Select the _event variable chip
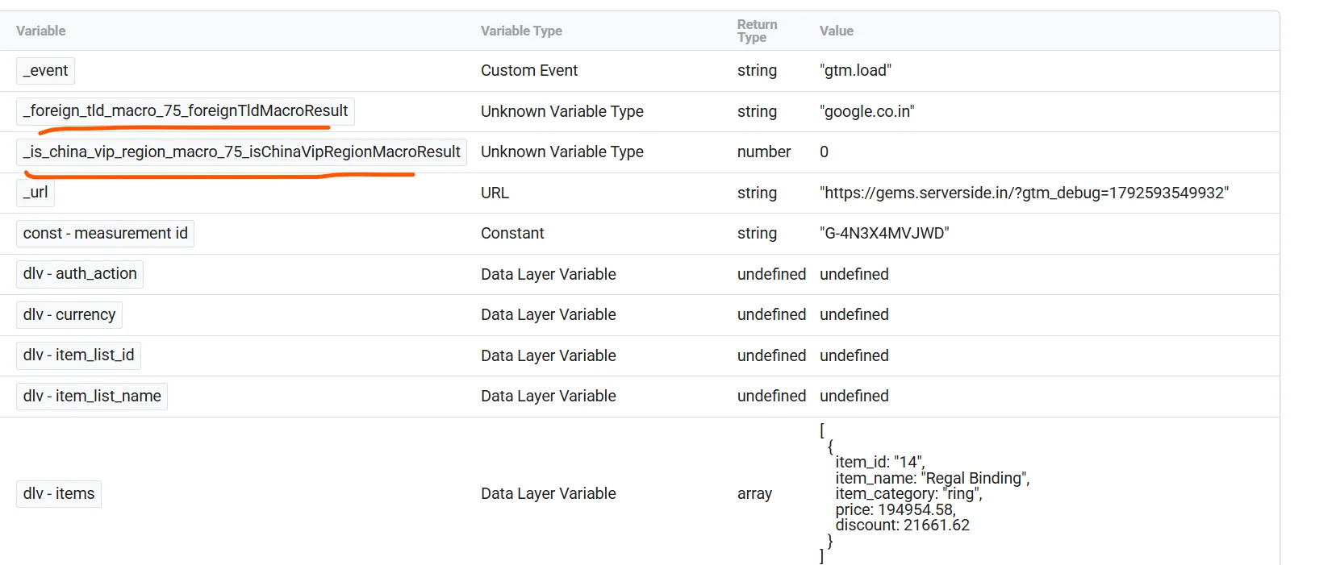Screen dimensions: 1336x565 tap(45, 71)
